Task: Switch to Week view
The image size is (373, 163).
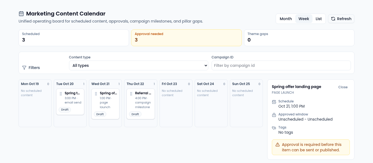Action: [304, 19]
